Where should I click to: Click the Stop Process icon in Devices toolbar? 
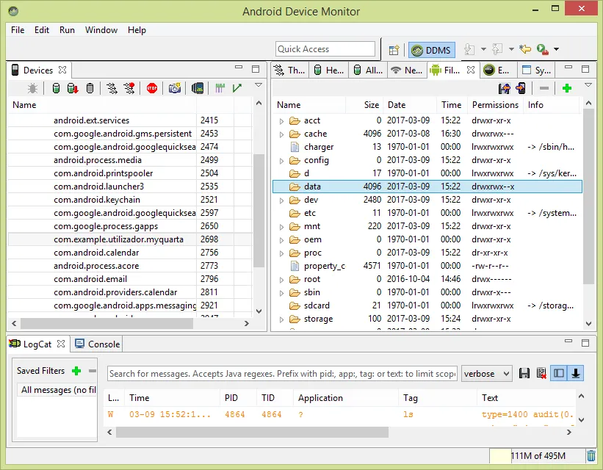pyautogui.click(x=152, y=88)
